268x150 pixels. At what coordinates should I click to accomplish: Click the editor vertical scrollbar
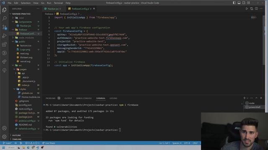coord(263,40)
